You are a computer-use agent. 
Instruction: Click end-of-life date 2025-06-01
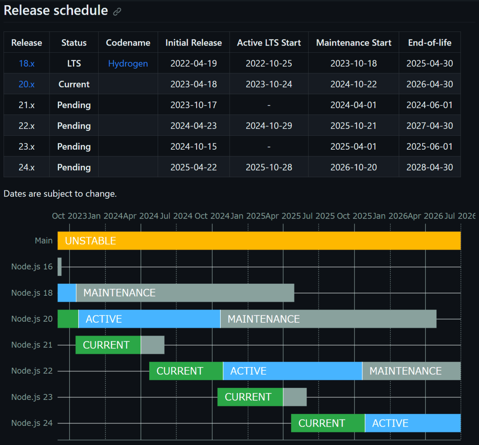coord(430,146)
